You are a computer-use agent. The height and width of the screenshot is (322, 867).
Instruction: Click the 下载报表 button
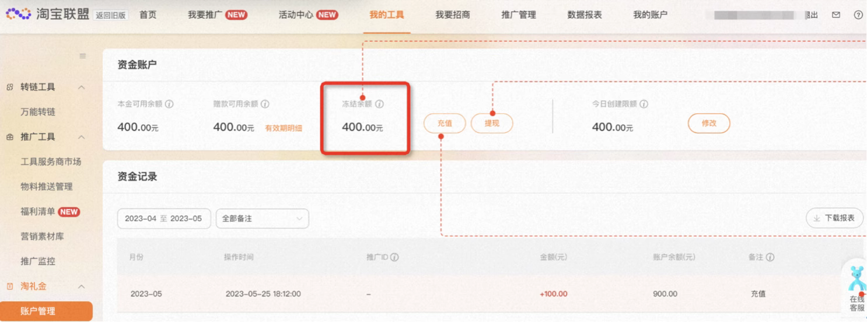pos(834,218)
